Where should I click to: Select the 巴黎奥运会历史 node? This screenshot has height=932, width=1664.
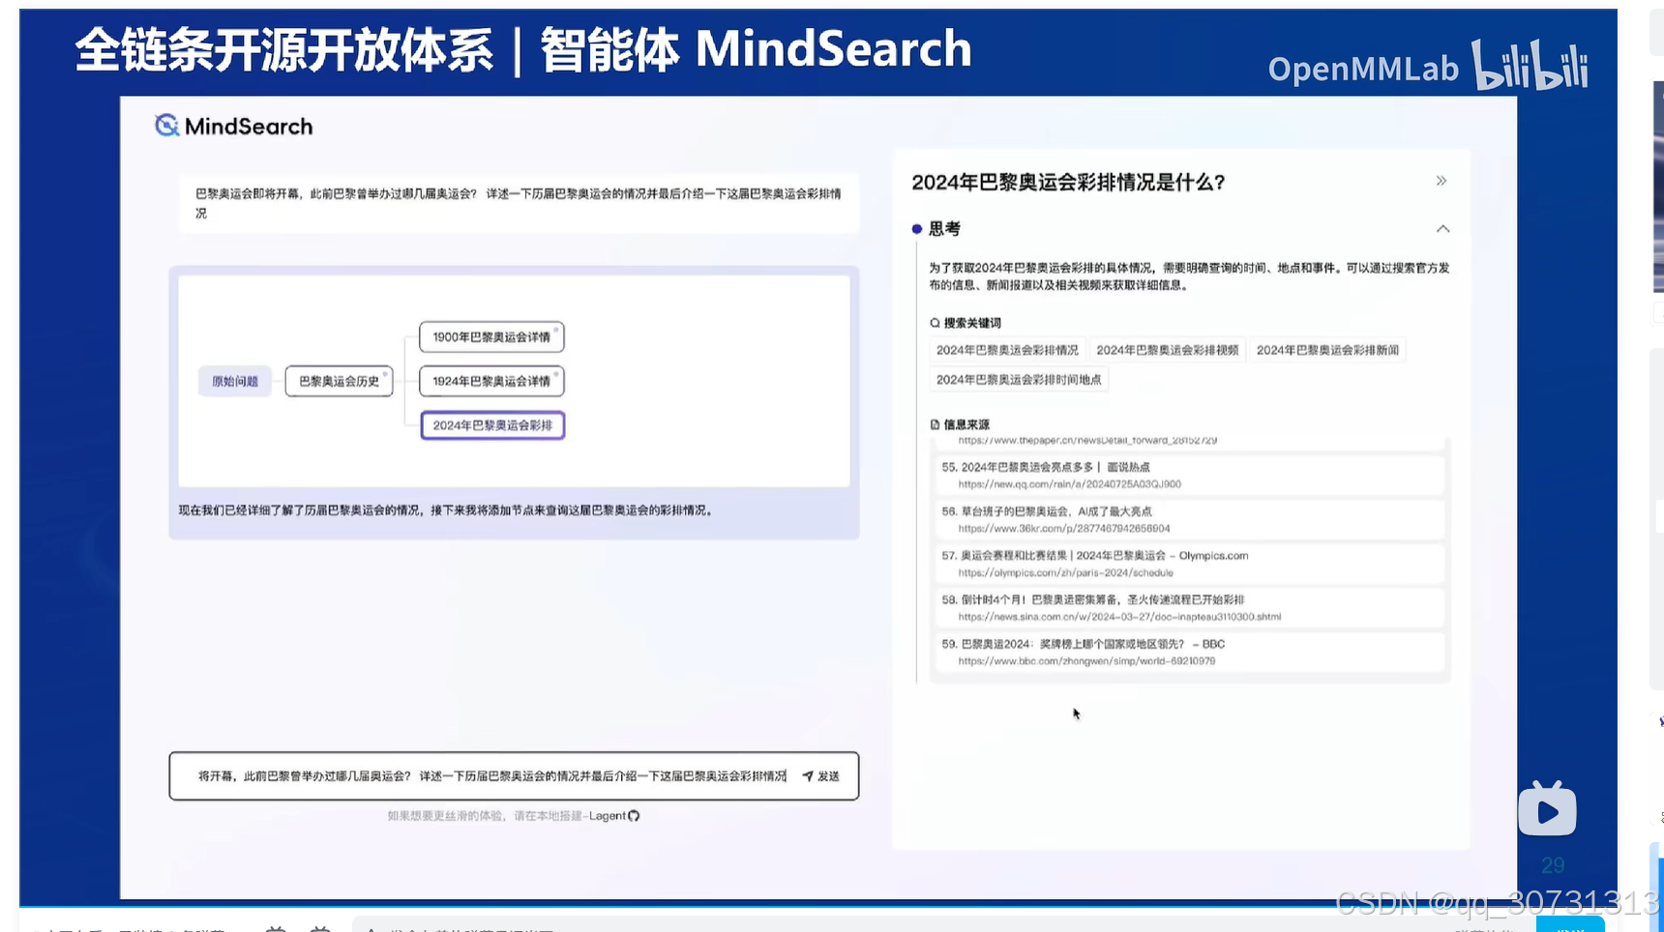tap(340, 381)
